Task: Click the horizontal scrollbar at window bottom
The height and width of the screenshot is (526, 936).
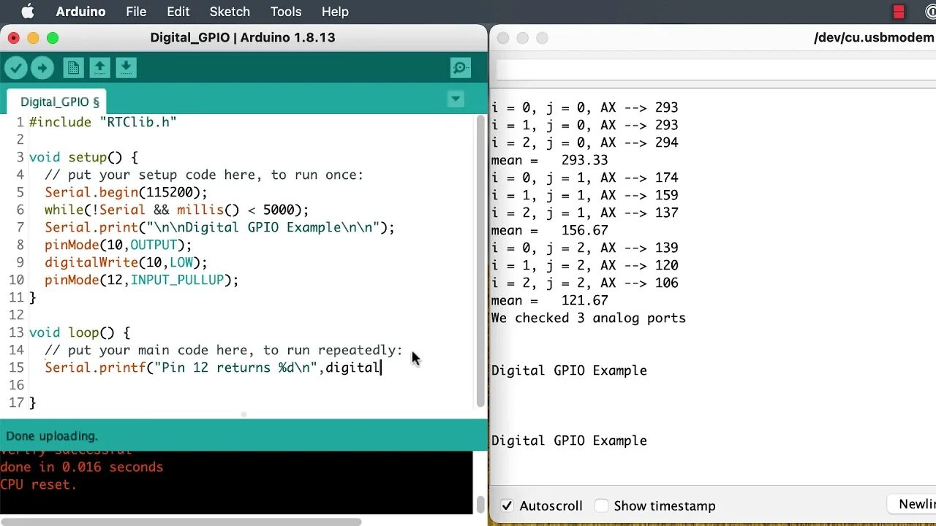Action: (x=181, y=522)
